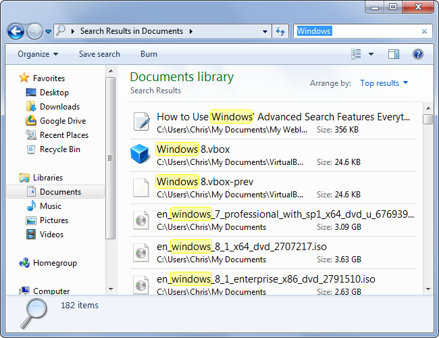
Task: Select Music under Libraries
Action: click(50, 206)
